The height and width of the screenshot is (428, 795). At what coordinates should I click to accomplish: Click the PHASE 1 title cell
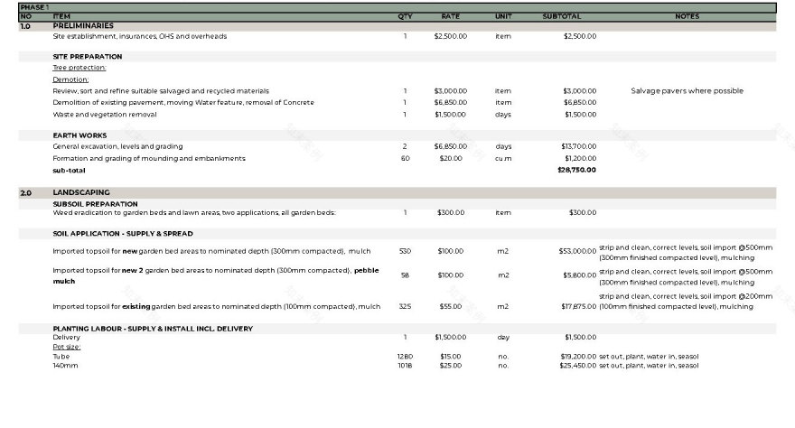(34, 7)
